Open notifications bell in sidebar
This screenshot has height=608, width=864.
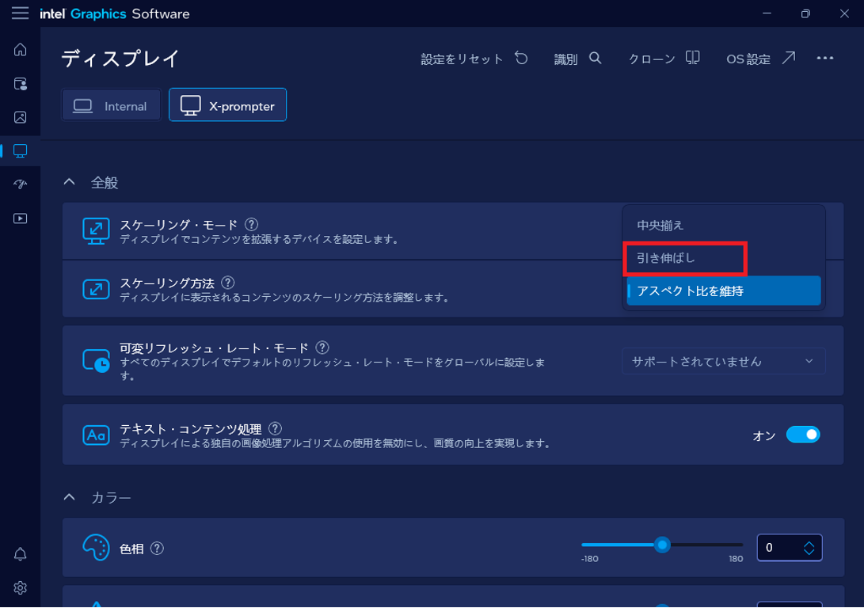click(x=21, y=554)
